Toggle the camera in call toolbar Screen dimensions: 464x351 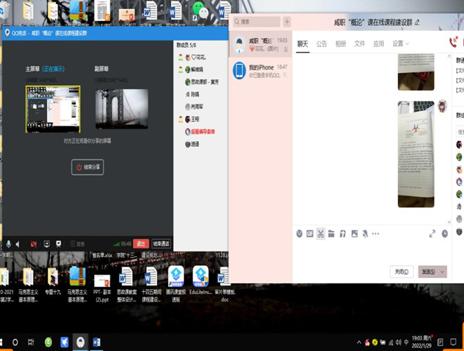point(33,244)
